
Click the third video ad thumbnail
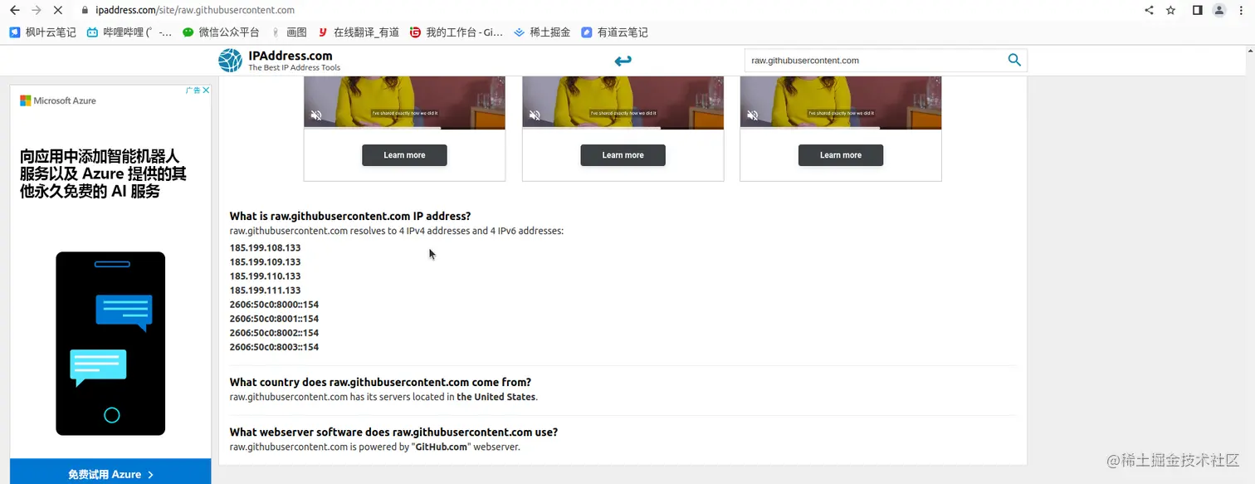(x=841, y=103)
